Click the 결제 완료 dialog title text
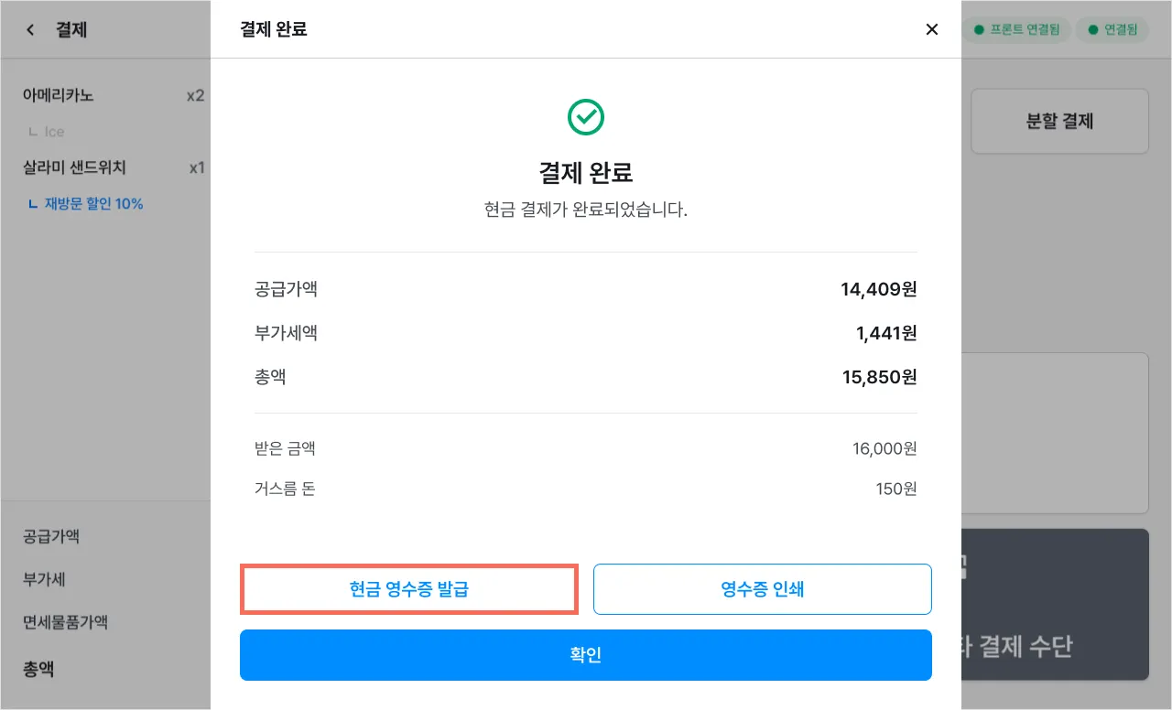Image resolution: width=1172 pixels, height=710 pixels. (x=273, y=29)
